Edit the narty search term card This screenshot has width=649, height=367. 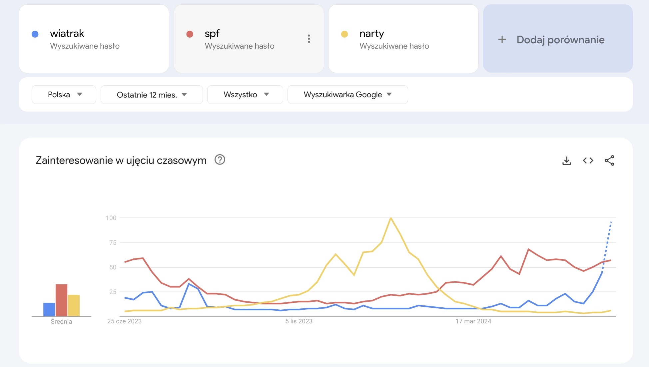point(371,34)
